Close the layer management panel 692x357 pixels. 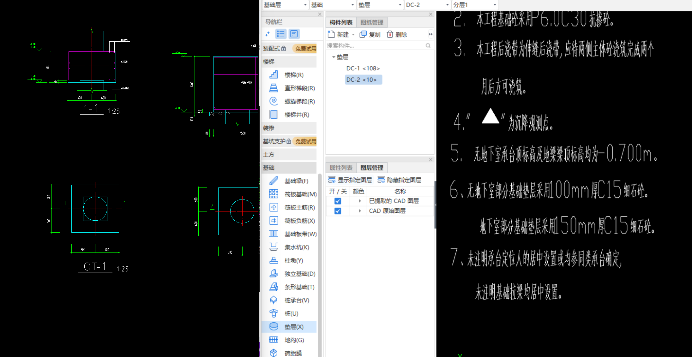(430, 159)
